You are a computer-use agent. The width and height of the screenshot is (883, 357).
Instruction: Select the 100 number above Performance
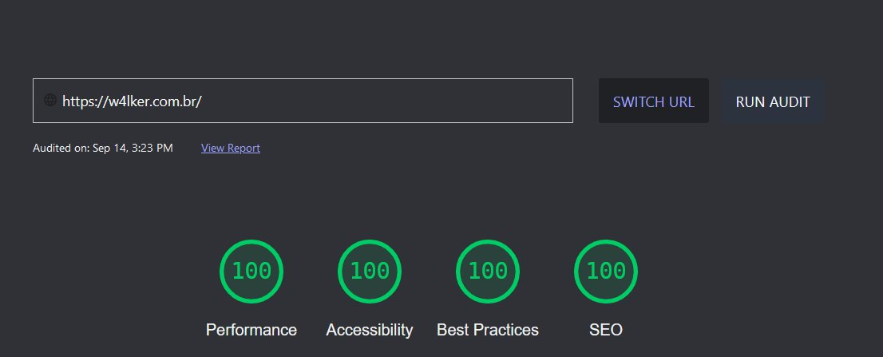(251, 271)
